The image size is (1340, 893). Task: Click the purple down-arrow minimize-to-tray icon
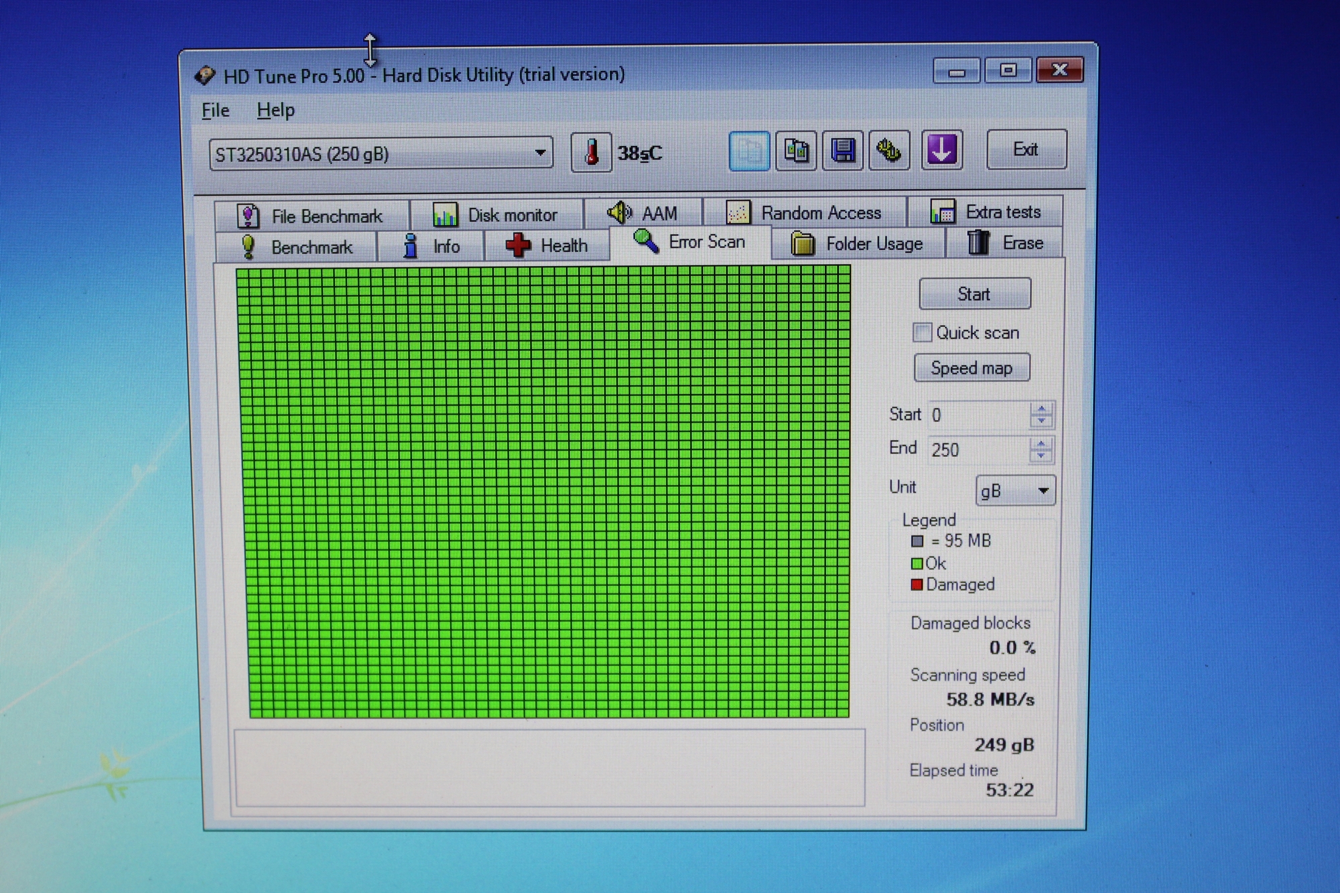941,150
